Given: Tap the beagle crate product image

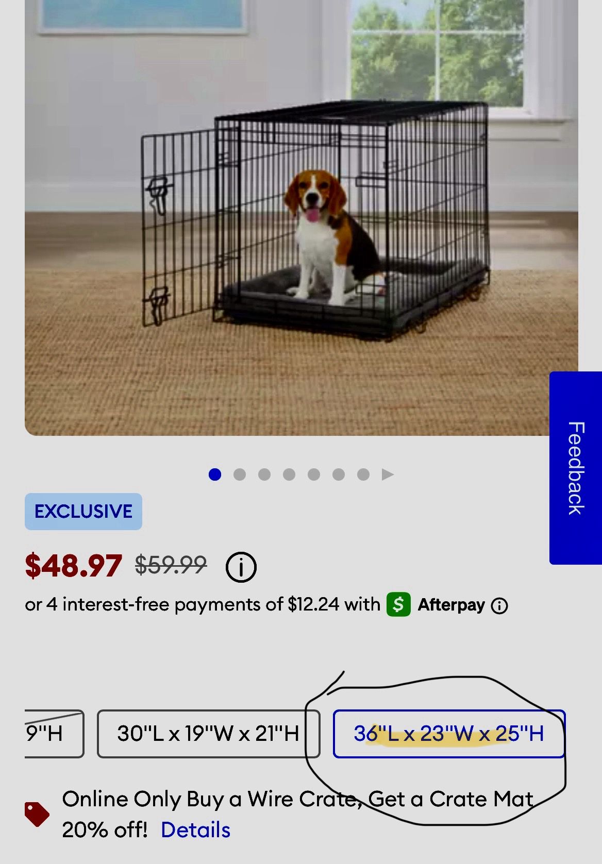Looking at the screenshot, I should tap(302, 217).
